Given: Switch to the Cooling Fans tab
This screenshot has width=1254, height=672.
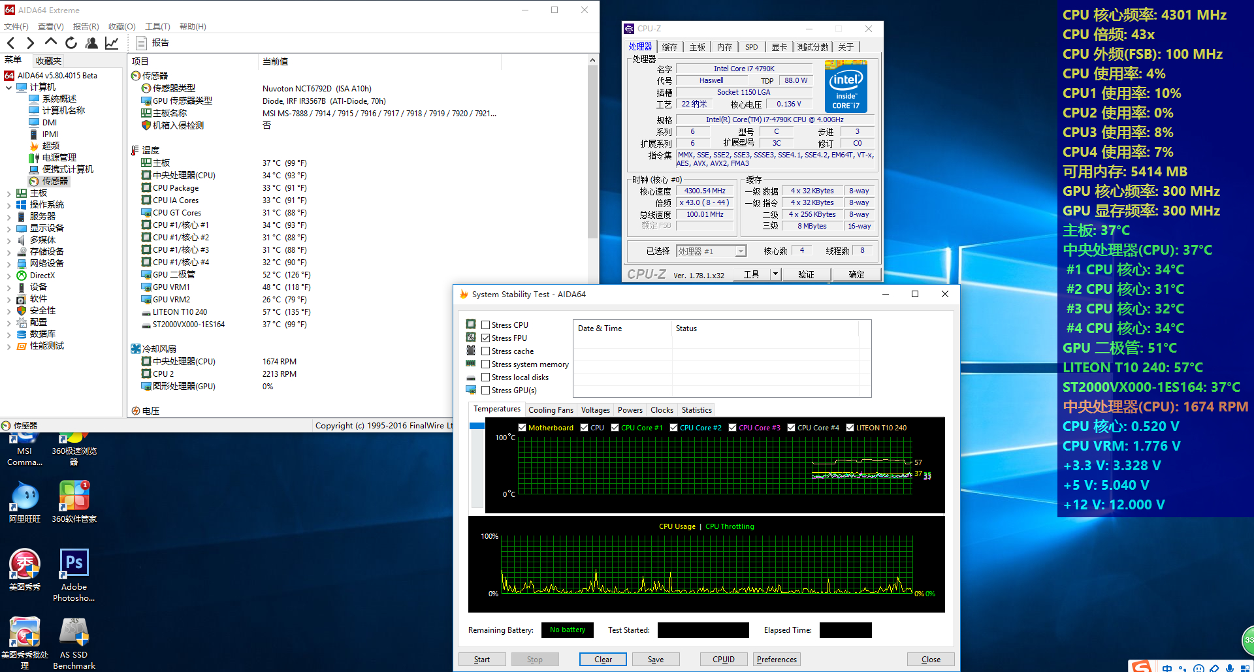Looking at the screenshot, I should [x=551, y=410].
